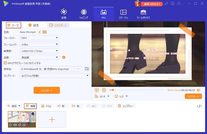Select the video clip thumbnail
The width and height of the screenshot is (207, 134).
click(22, 120)
